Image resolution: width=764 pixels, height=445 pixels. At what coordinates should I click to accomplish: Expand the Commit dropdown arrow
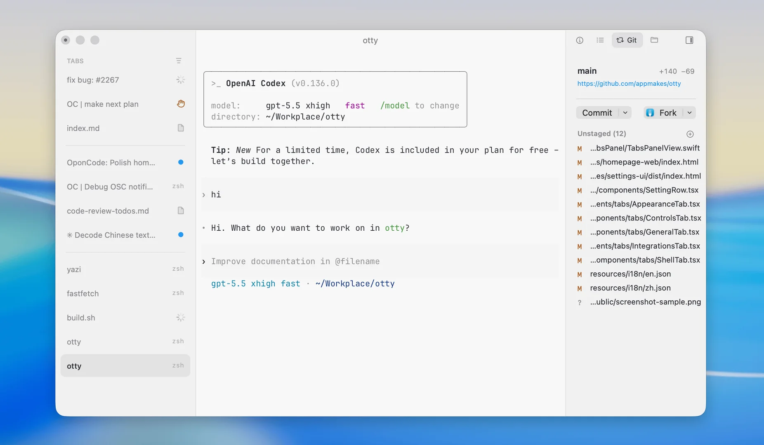pos(625,112)
